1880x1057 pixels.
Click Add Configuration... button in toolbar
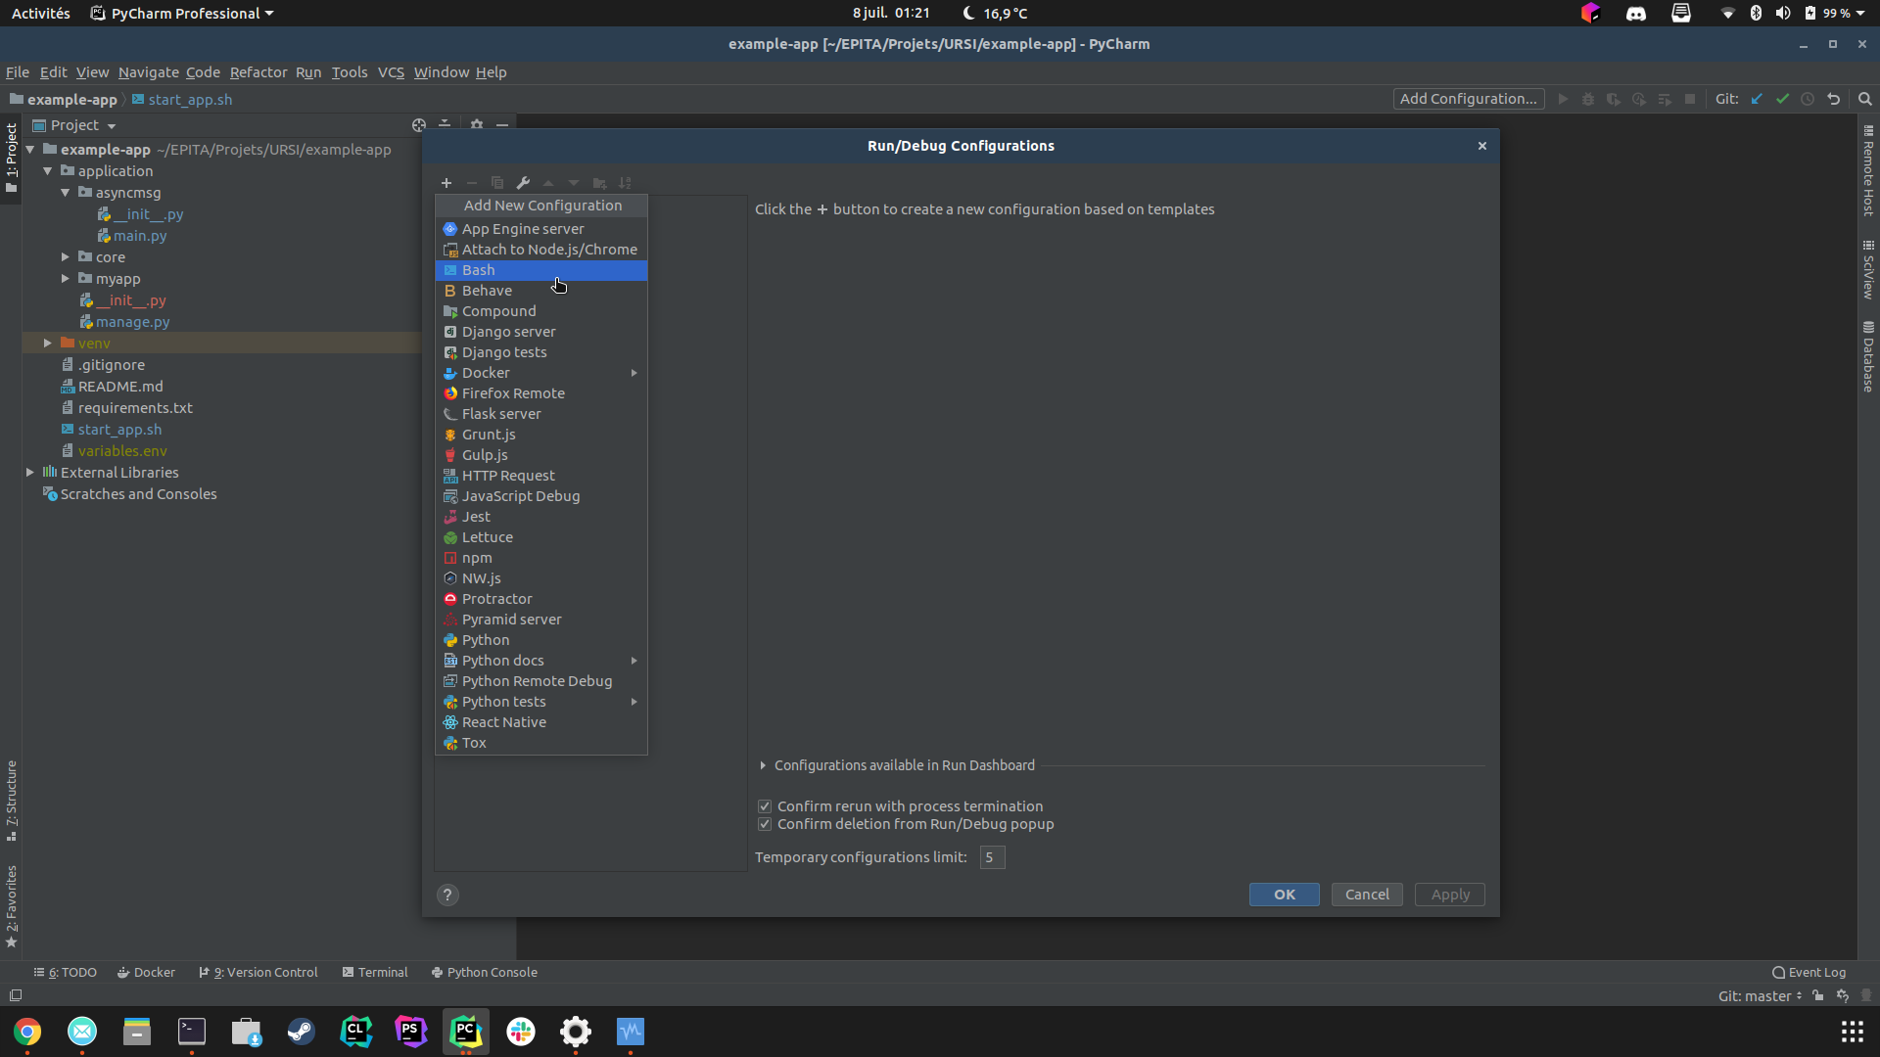pyautogui.click(x=1468, y=99)
